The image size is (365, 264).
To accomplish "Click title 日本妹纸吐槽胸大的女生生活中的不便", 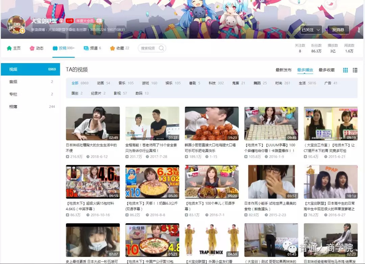I will pyautogui.click(x=91, y=148).
